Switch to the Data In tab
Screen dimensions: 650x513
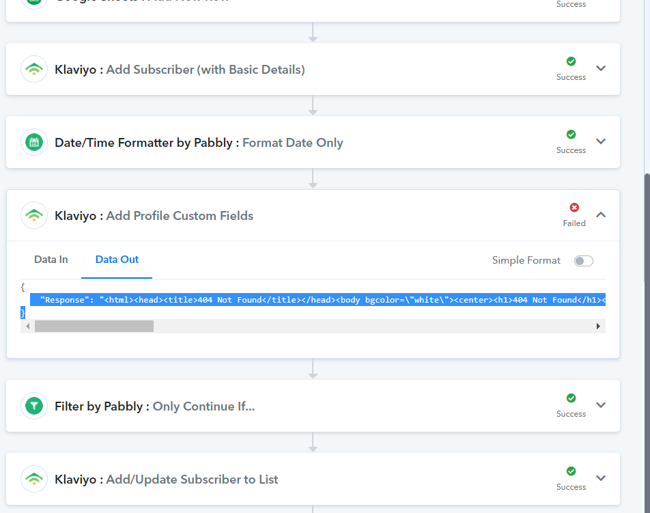pyautogui.click(x=51, y=260)
